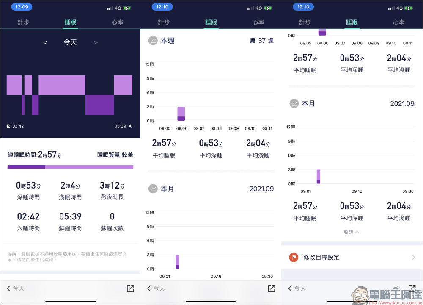The width and height of the screenshot is (423, 305).
Task: Tap 09.16 date label in right monthly chart
Action: click(357, 191)
